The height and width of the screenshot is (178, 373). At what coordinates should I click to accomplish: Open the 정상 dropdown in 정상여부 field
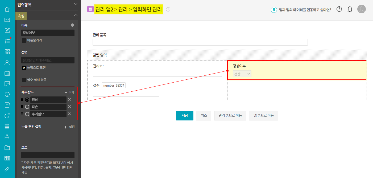[242, 74]
